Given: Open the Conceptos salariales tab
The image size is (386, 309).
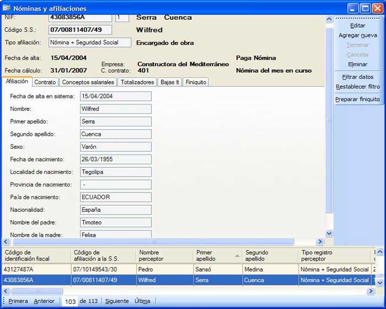Looking at the screenshot, I should [x=88, y=82].
